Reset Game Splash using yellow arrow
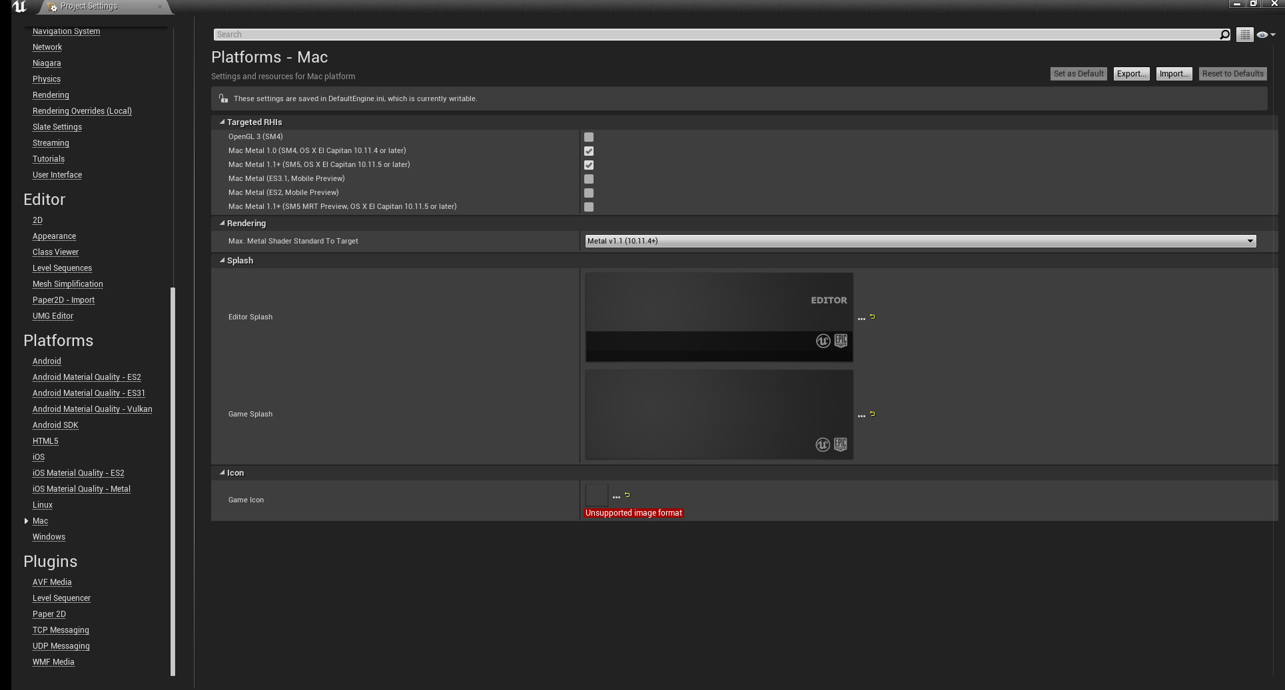The height and width of the screenshot is (690, 1285). click(x=872, y=414)
